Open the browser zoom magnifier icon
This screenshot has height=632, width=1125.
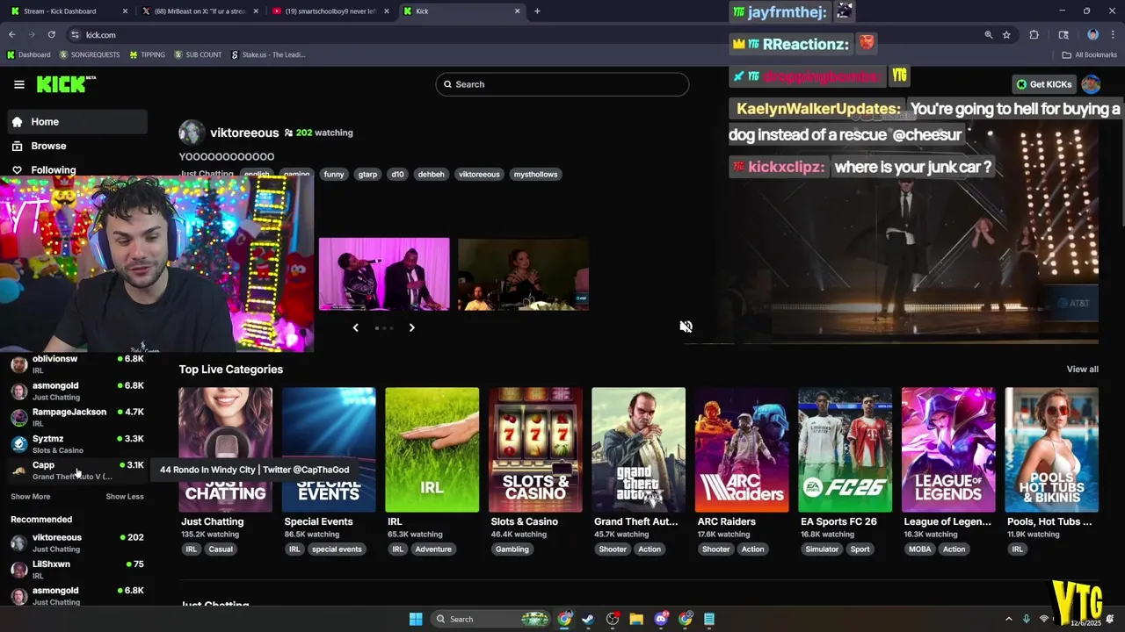[x=989, y=35]
